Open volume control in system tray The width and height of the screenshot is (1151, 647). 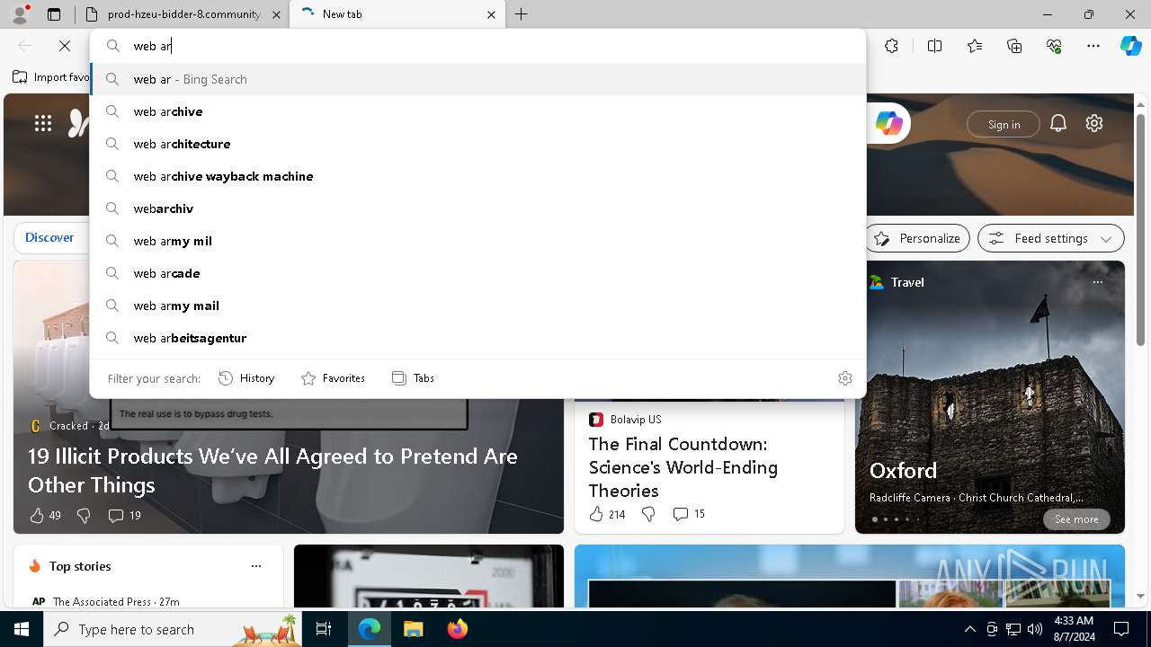(1035, 629)
